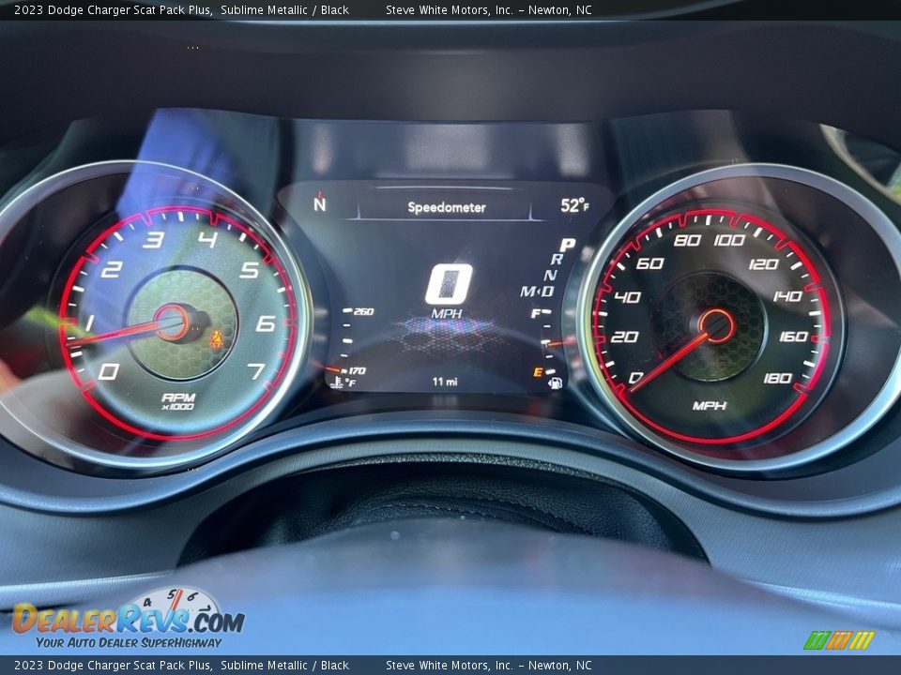Click the DealerRevs.com logo
This screenshot has width=901, height=675.
click(129, 619)
